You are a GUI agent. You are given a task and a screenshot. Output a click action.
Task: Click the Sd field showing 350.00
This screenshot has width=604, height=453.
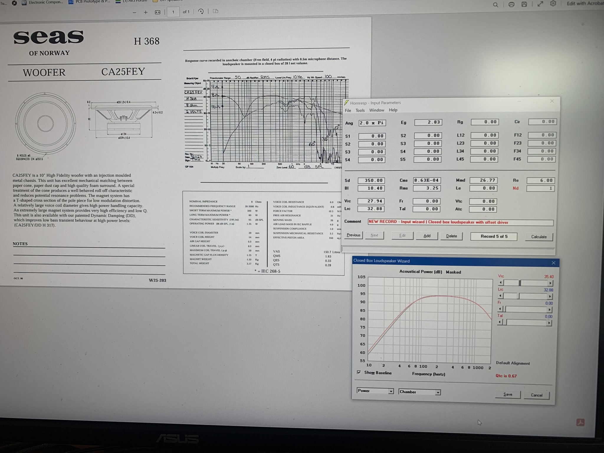tap(371, 180)
